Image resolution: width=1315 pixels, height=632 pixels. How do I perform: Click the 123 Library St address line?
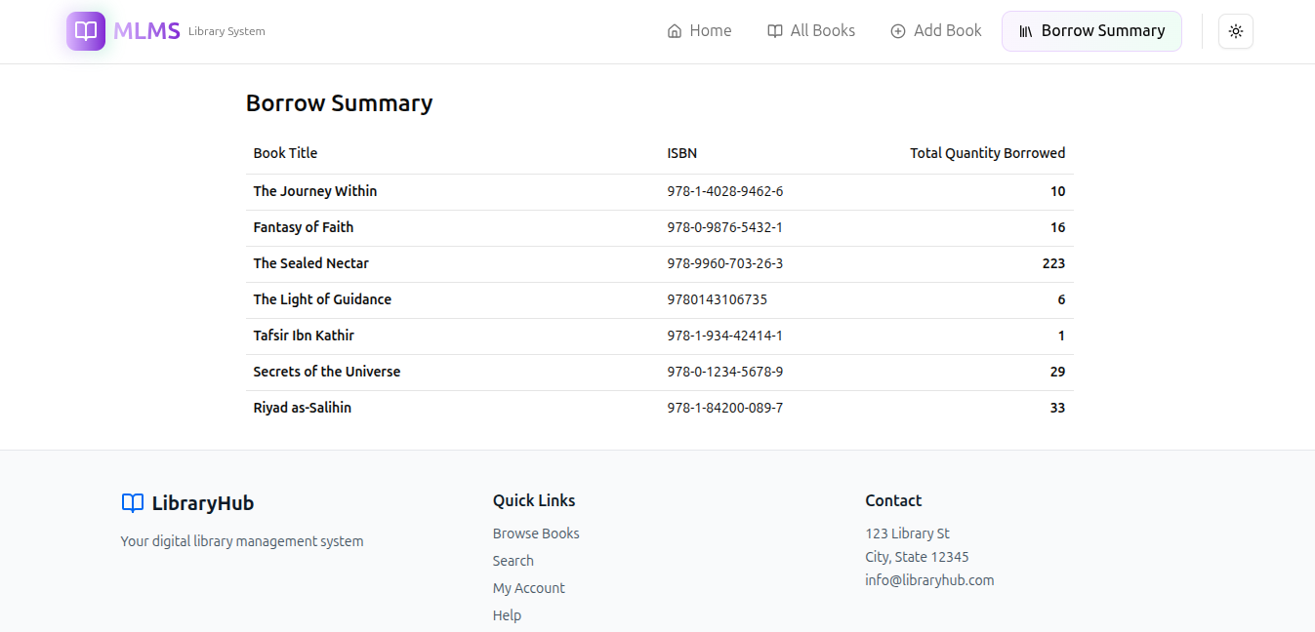tap(908, 533)
